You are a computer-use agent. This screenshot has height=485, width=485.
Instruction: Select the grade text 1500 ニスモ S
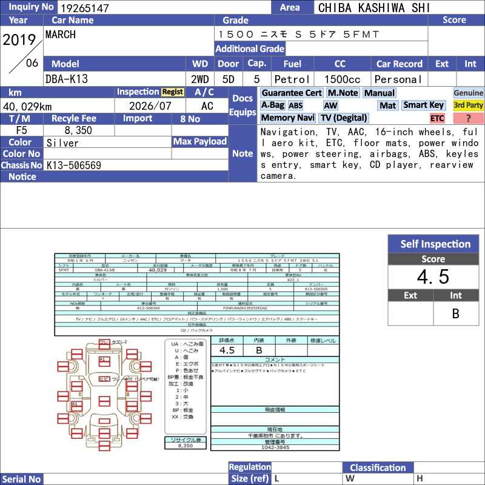(x=260, y=35)
